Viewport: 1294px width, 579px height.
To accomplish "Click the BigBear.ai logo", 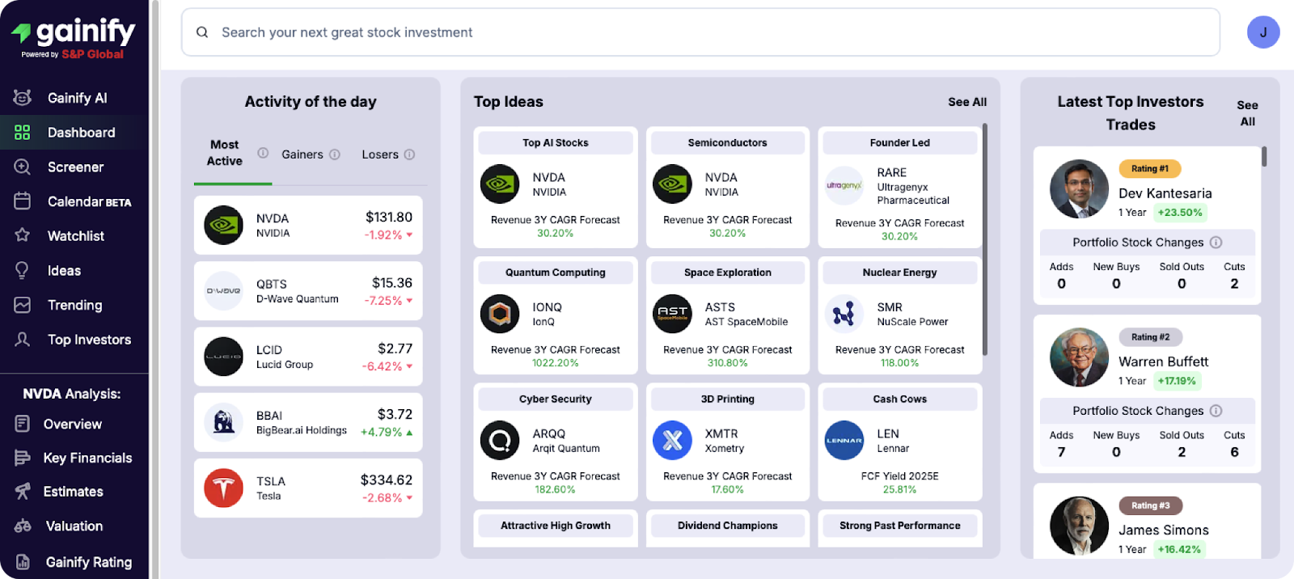I will pyautogui.click(x=224, y=422).
